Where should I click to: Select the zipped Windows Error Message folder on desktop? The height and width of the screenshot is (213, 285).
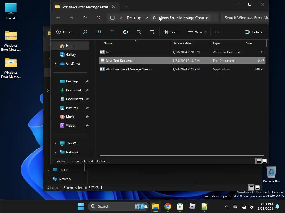11,41
